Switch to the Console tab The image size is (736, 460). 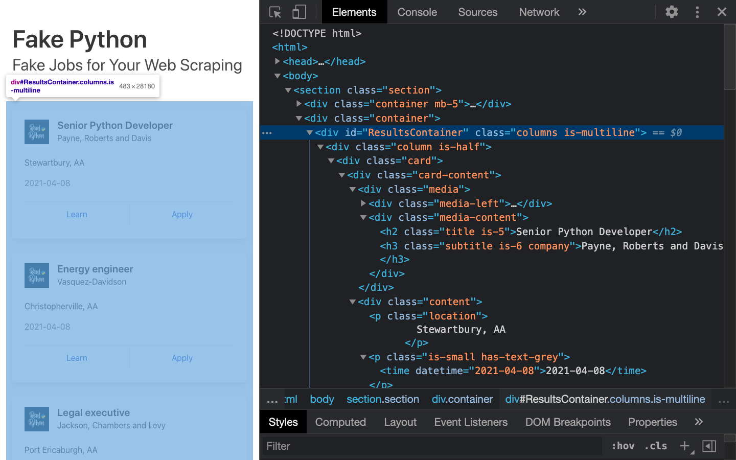pos(417,12)
